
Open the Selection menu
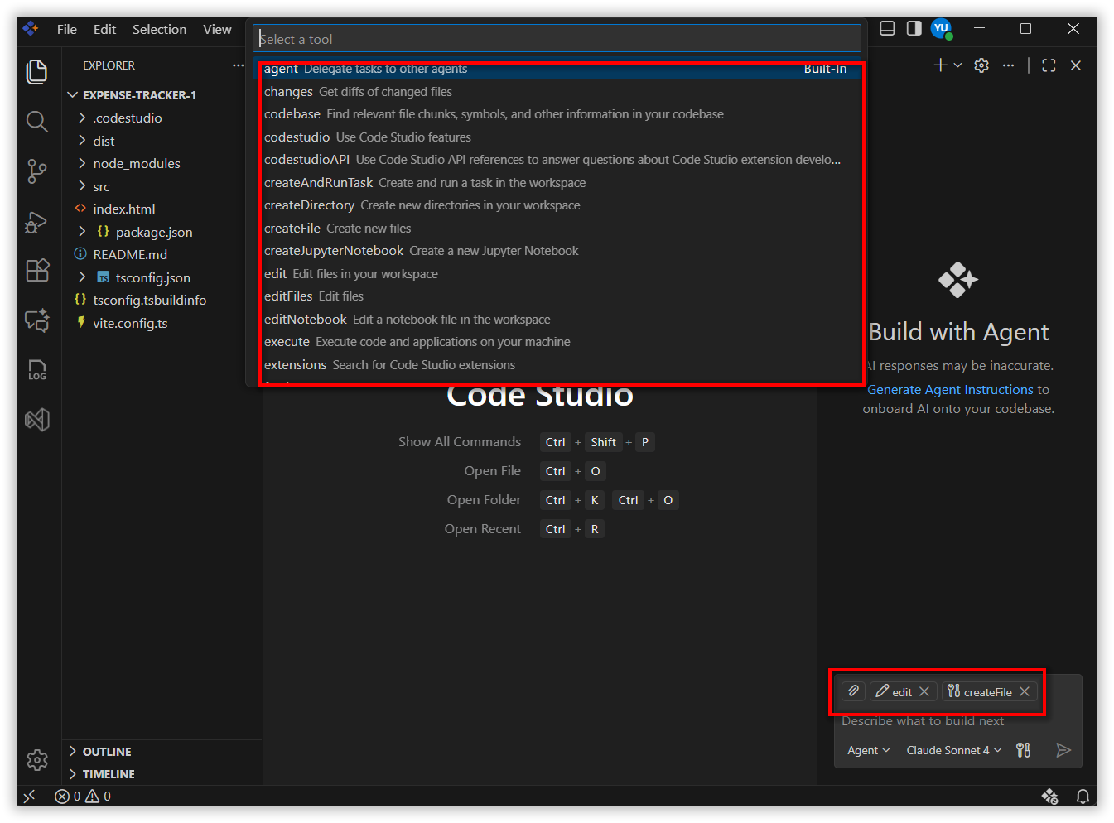click(159, 30)
